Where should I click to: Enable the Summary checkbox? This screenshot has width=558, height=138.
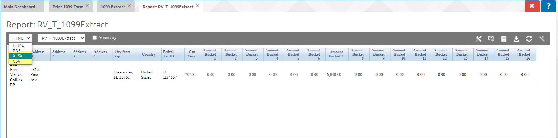pyautogui.click(x=95, y=38)
